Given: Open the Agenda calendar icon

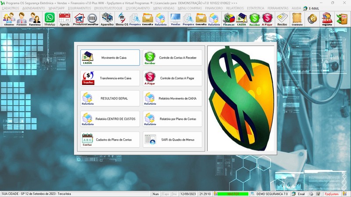Looking at the screenshot, I should tap(64, 19).
